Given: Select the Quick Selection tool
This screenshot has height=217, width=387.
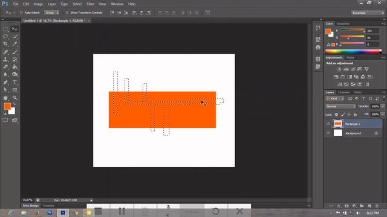Looking at the screenshot, I should pyautogui.click(x=15, y=37).
